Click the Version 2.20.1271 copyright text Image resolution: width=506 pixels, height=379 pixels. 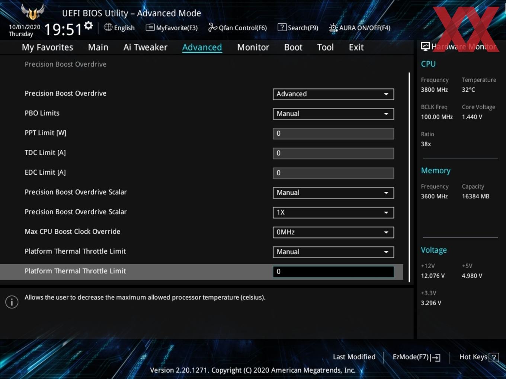pos(253,370)
